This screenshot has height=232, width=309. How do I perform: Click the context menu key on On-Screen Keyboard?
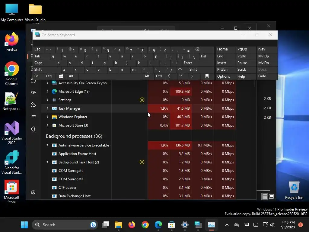[207, 76]
